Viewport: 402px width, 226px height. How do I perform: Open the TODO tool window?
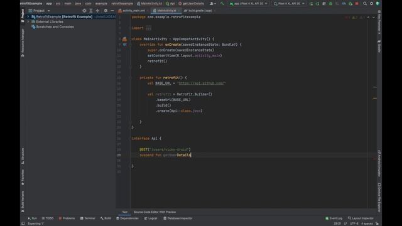tap(48, 218)
